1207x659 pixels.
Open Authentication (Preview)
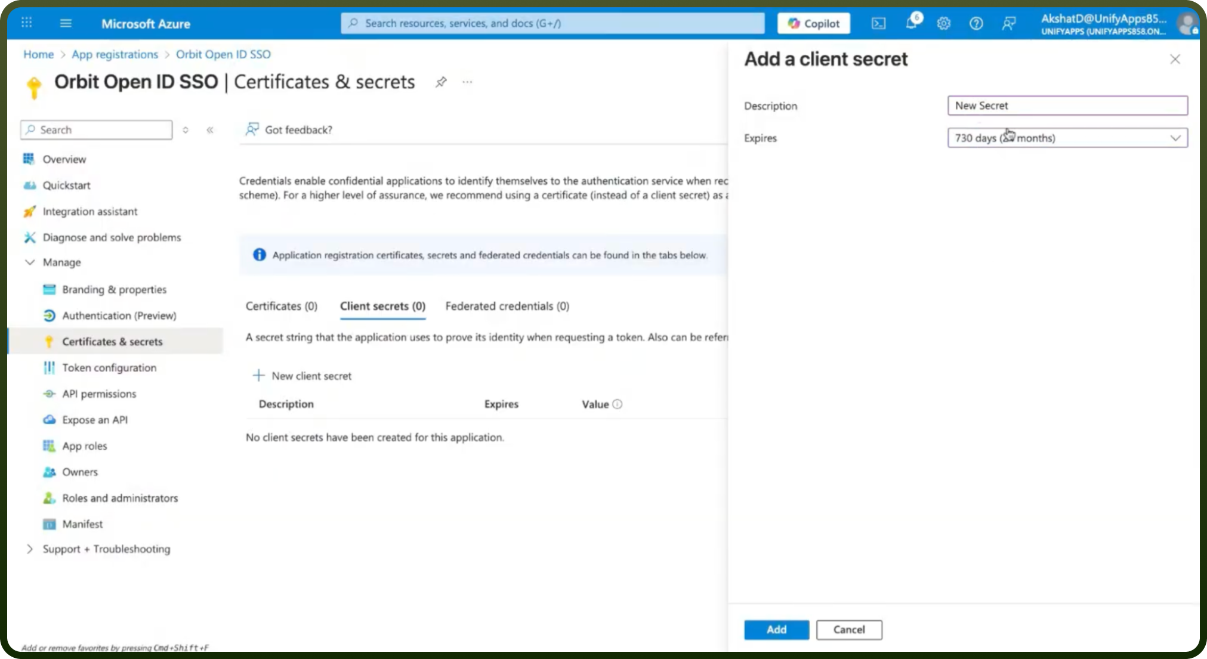(x=119, y=315)
